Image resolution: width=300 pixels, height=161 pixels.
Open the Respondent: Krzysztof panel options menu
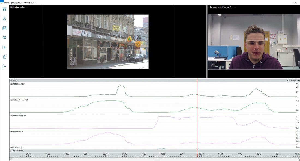pos(234,7)
